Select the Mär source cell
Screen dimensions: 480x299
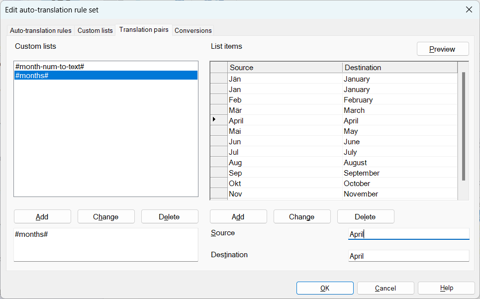click(x=285, y=110)
